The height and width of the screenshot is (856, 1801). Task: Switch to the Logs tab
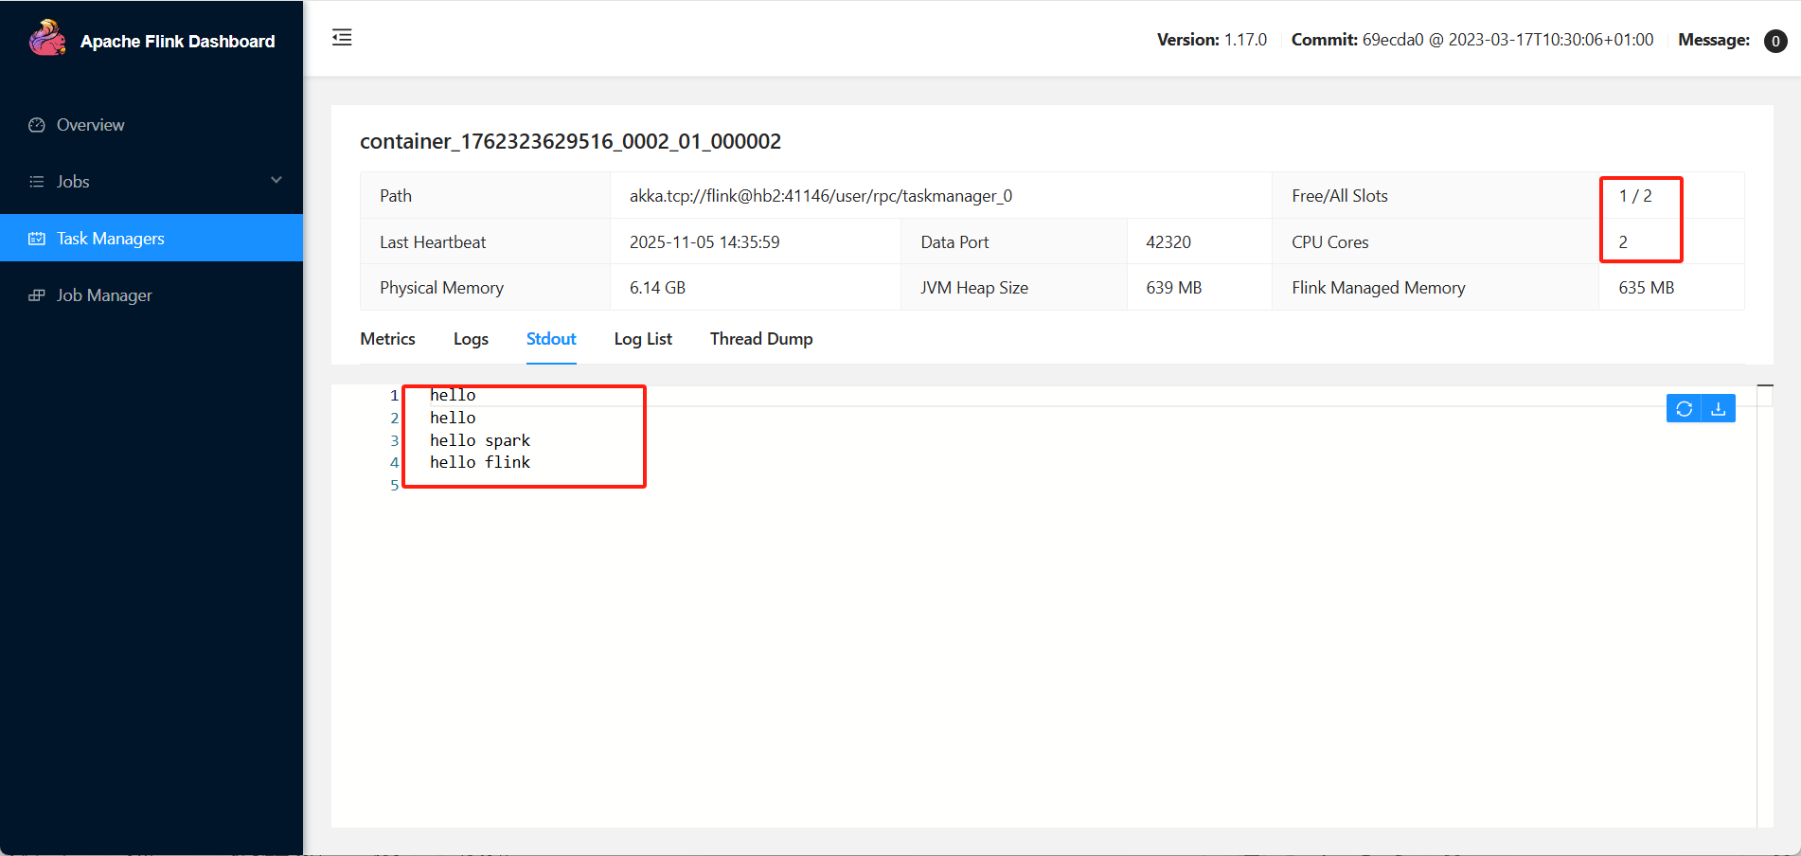click(x=471, y=339)
